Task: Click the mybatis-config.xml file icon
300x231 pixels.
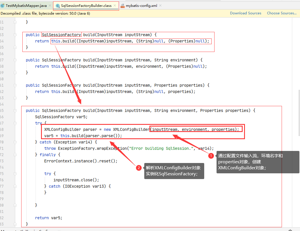Action: [122, 6]
